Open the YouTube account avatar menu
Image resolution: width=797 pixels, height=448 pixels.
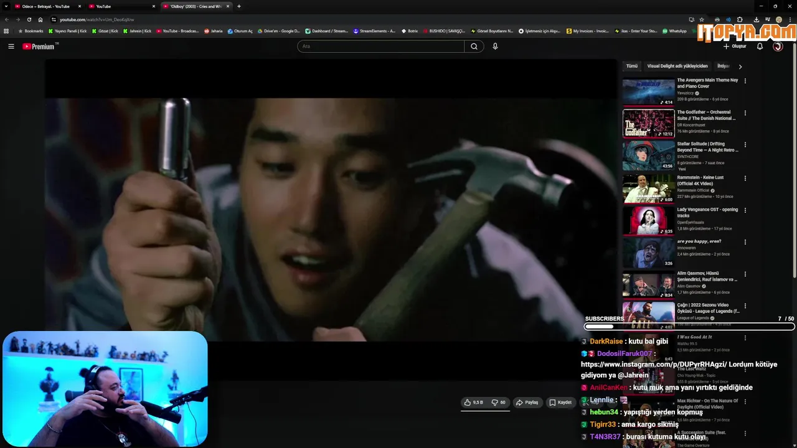coord(778,46)
